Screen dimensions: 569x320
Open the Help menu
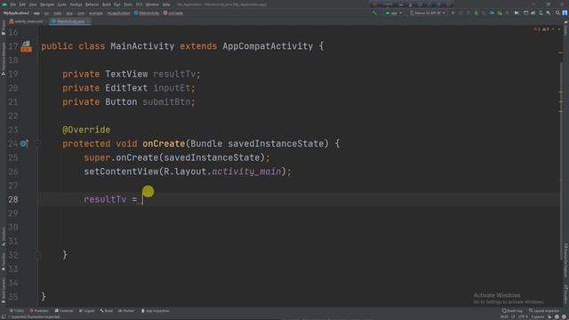tap(166, 4)
